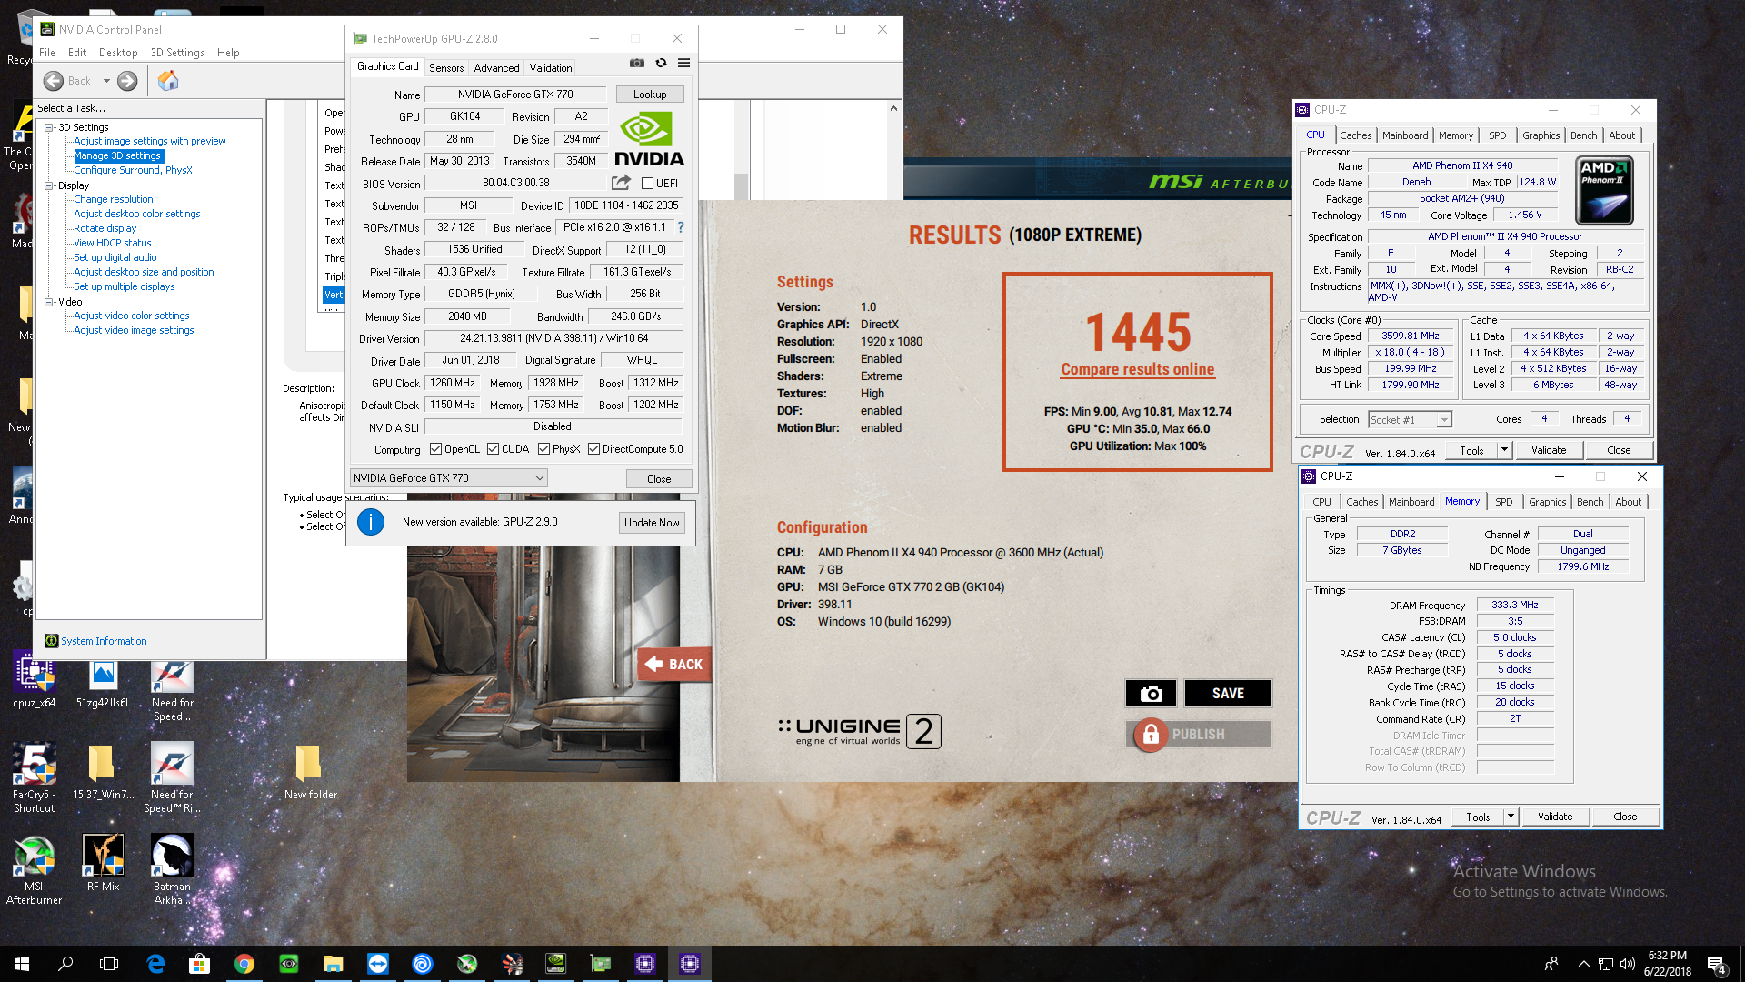
Task: Click the Back arrow in NVIDIA Control Panel
Action: [x=54, y=81]
